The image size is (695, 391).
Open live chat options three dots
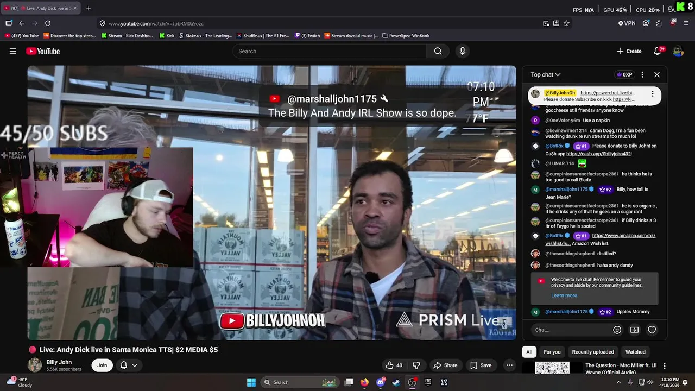coord(642,75)
